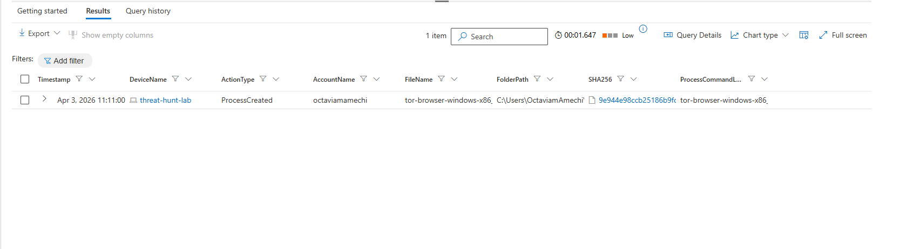Click the Search input field
Image resolution: width=907 pixels, height=249 pixels.
499,37
